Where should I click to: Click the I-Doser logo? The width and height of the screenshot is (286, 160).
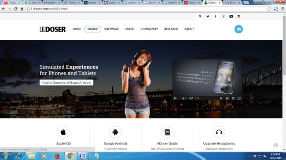pos(53,29)
